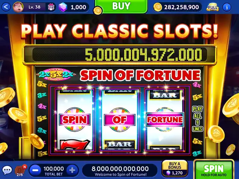Tap the FORTUNE reel symbol
Screen dimensions: 239x179
[165, 119]
